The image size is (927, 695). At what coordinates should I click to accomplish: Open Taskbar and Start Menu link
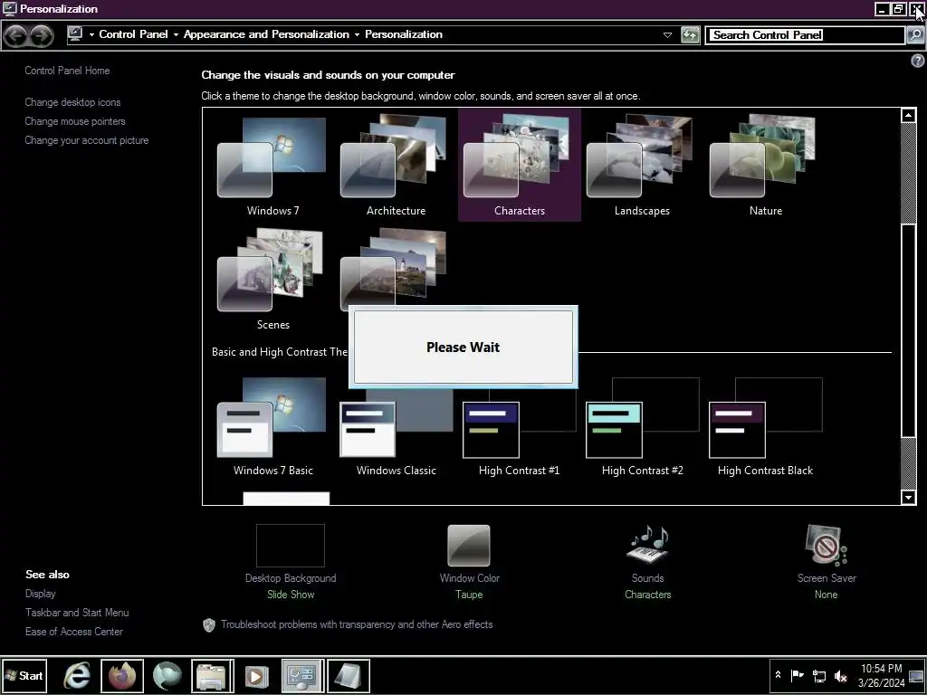77,613
